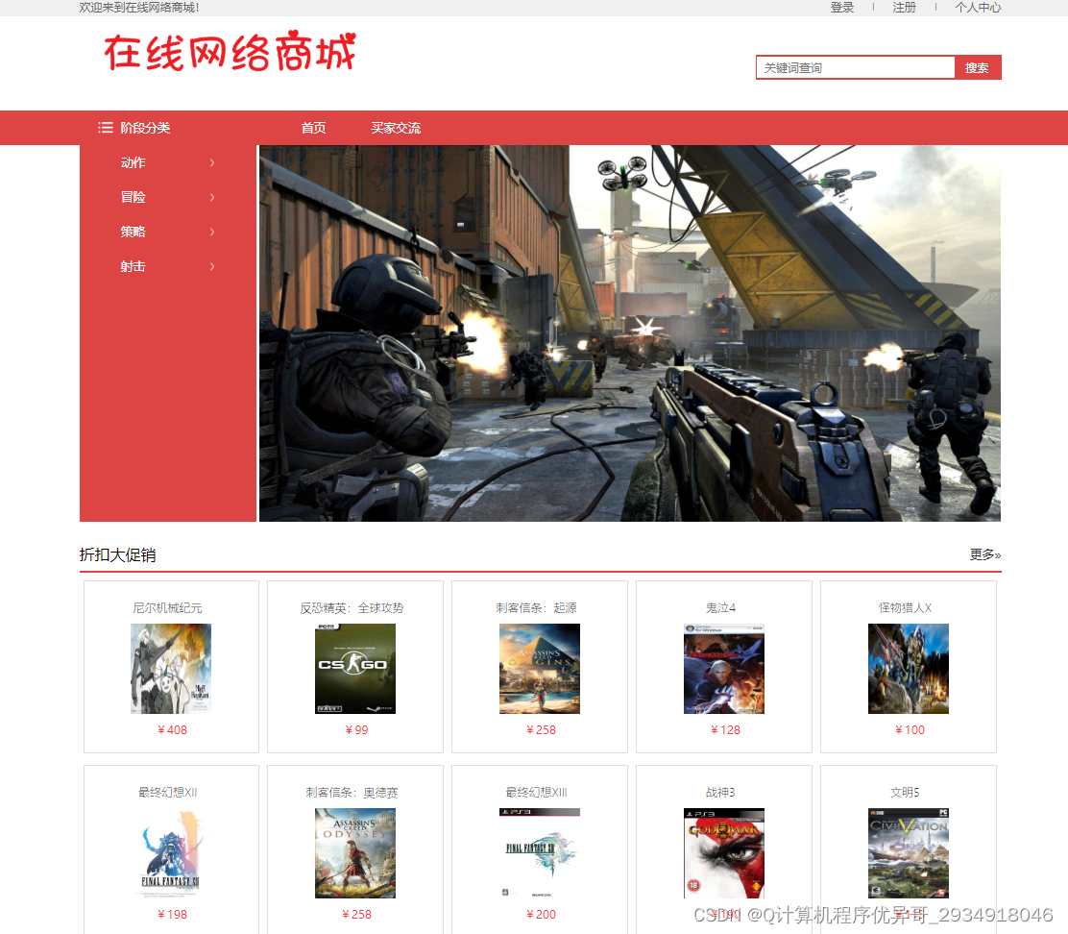Open the 怪物猎人X cover thumbnail

coord(909,669)
